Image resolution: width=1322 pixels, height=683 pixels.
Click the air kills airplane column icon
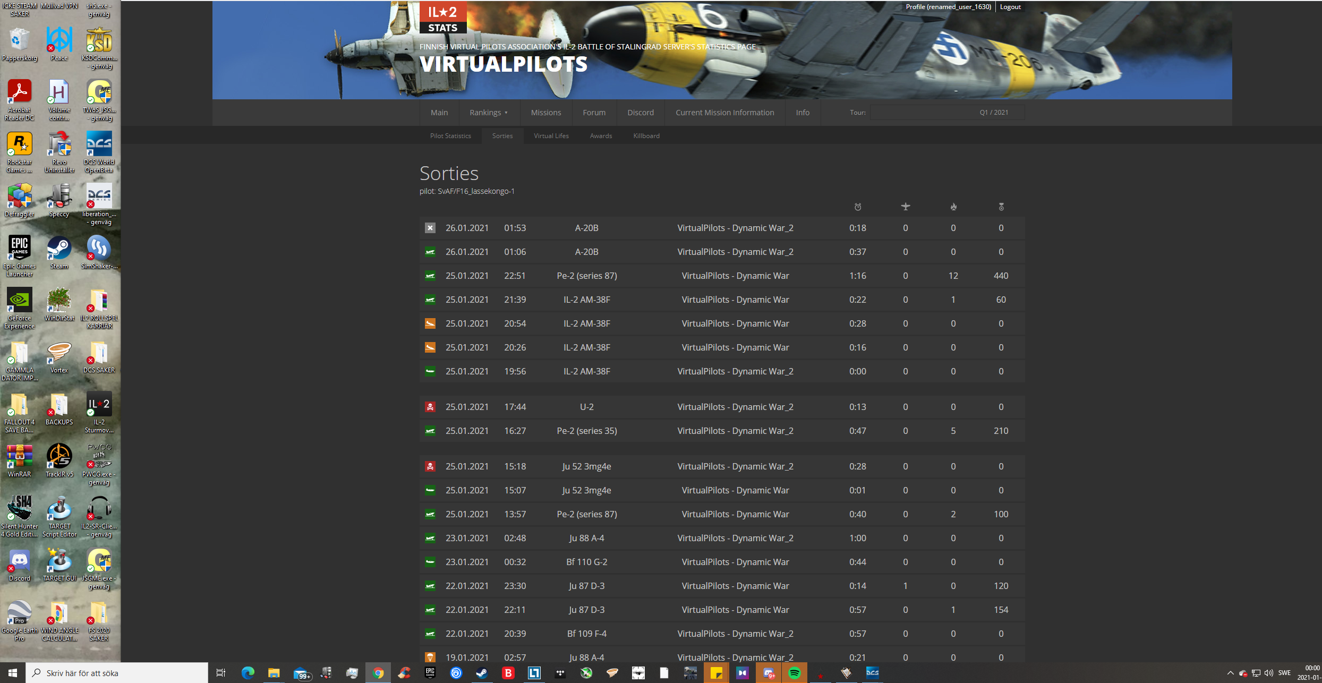pos(906,207)
